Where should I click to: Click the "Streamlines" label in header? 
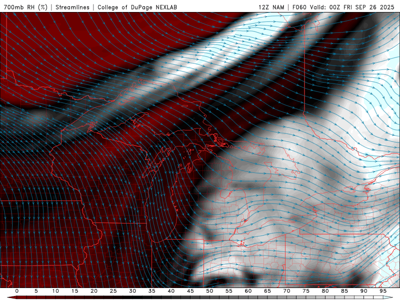tap(72, 7)
